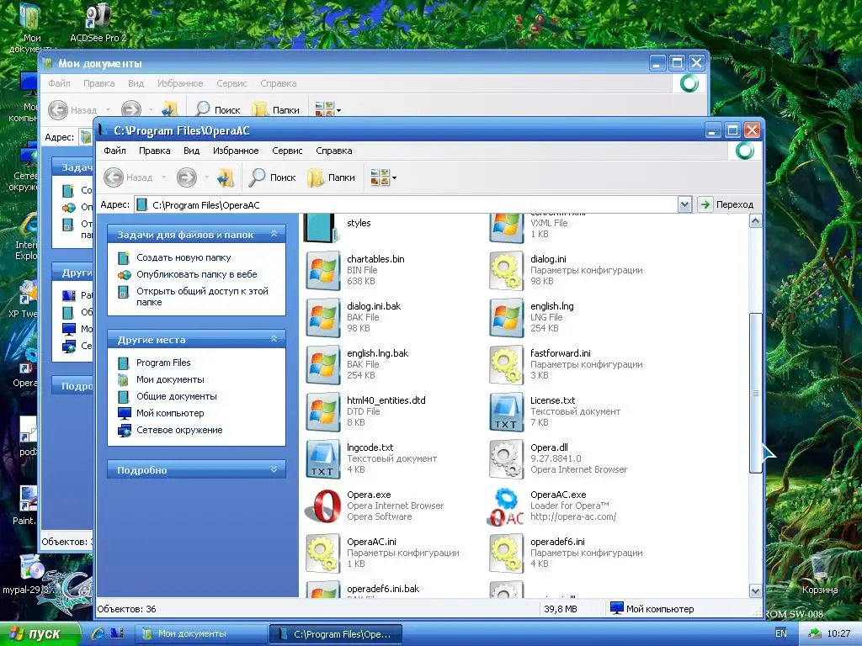Screen dimensions: 862x646
Task: Select the operadef6.ini.bak file name
Action: pyautogui.click(x=383, y=589)
